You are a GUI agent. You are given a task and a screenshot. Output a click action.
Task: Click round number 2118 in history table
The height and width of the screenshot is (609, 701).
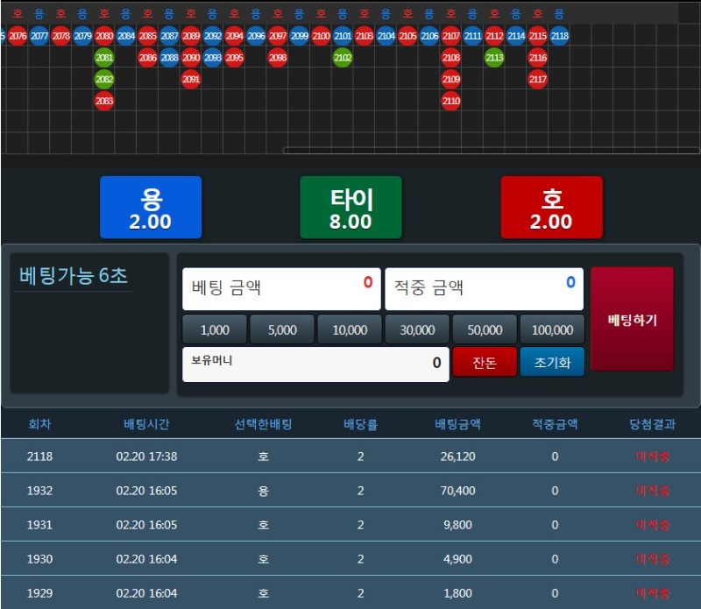coord(39,457)
